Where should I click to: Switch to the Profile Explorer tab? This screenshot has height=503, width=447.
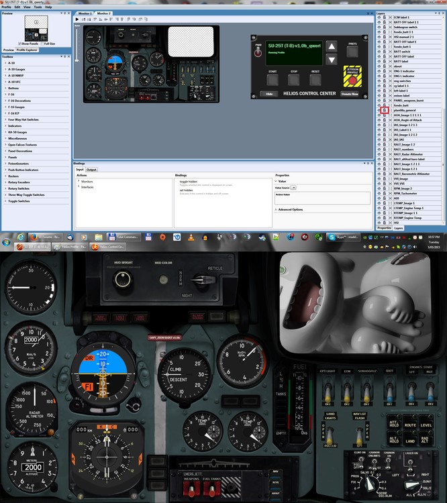(27, 50)
